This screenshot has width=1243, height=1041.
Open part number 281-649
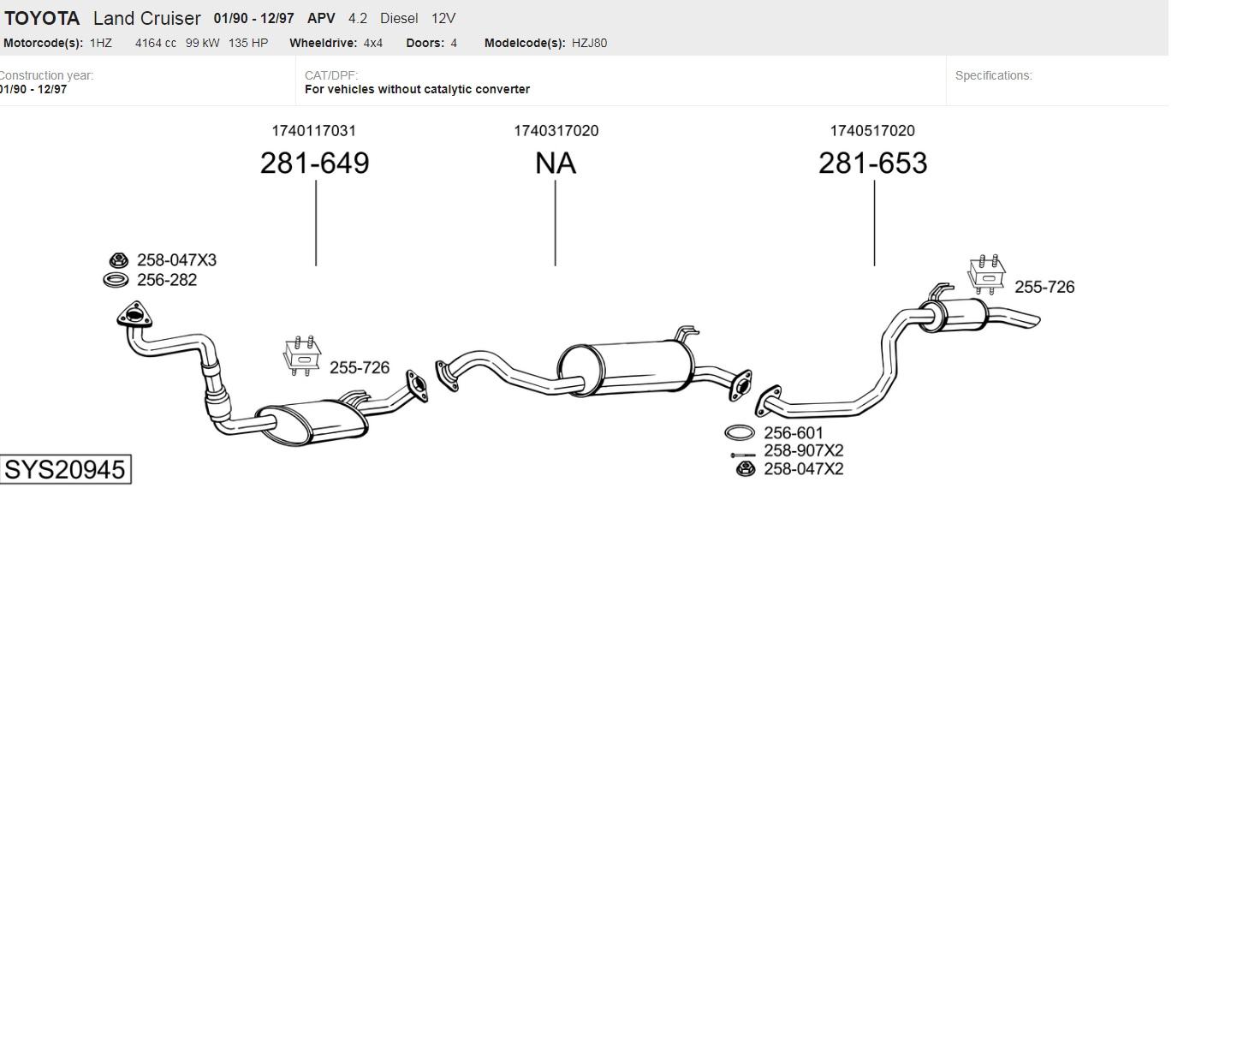pyautogui.click(x=314, y=163)
